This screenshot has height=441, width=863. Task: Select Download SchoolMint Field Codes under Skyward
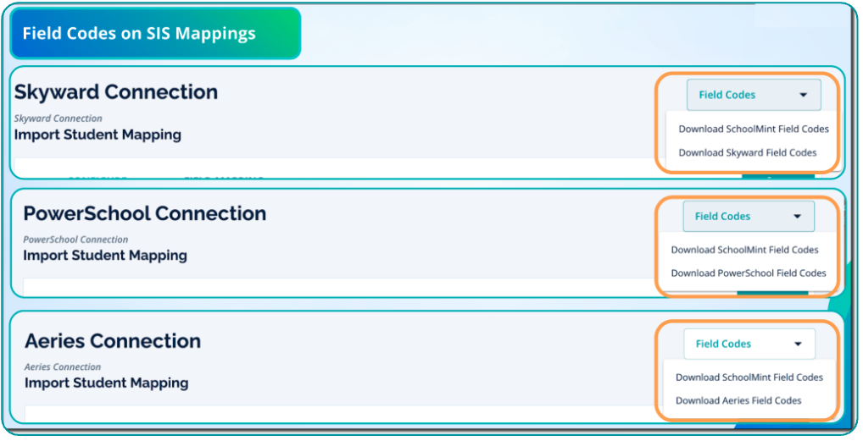click(x=754, y=130)
